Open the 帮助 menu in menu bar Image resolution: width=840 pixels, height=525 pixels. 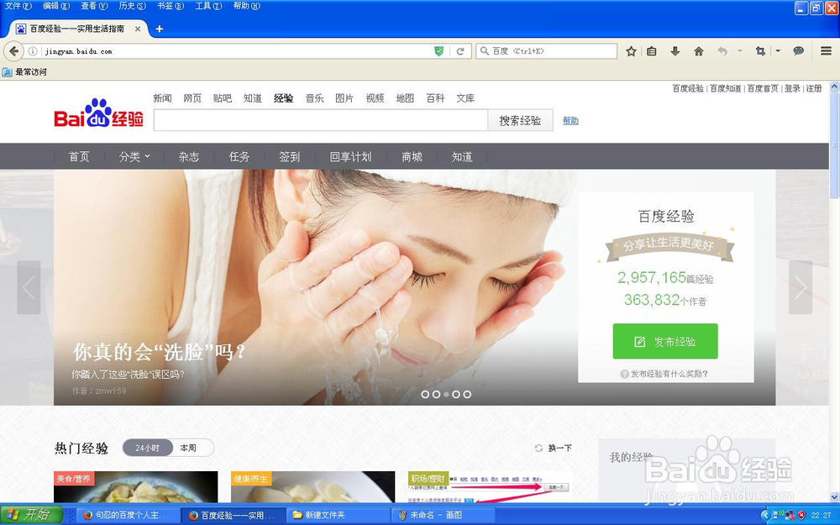tap(246, 6)
